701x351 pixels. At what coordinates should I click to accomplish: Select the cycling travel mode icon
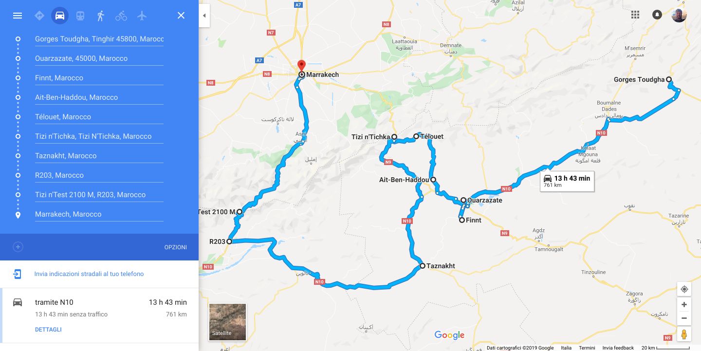point(121,16)
